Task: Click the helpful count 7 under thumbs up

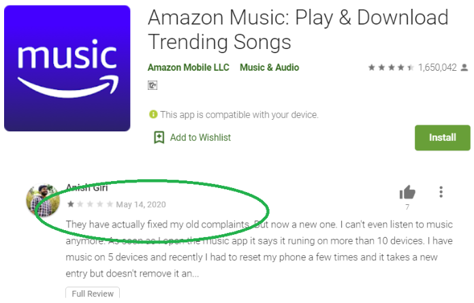Action: click(407, 207)
